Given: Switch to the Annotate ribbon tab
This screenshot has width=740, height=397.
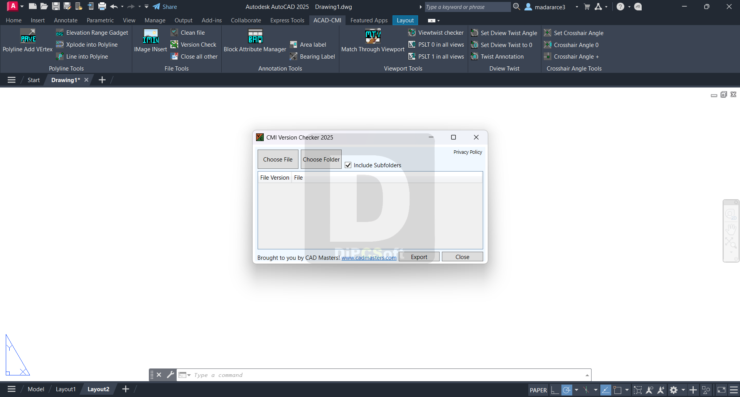Looking at the screenshot, I should click(x=66, y=20).
